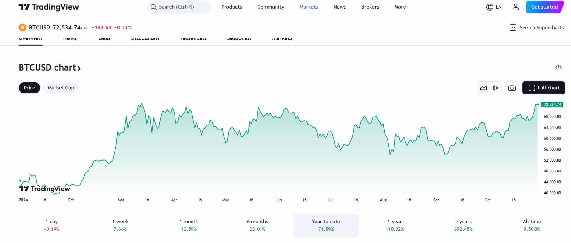Screen dimensions: 571x243
Task: Open the Brokers menu
Action: pyautogui.click(x=370, y=7)
